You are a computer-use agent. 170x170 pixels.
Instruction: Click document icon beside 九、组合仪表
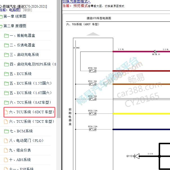click(x=6, y=150)
